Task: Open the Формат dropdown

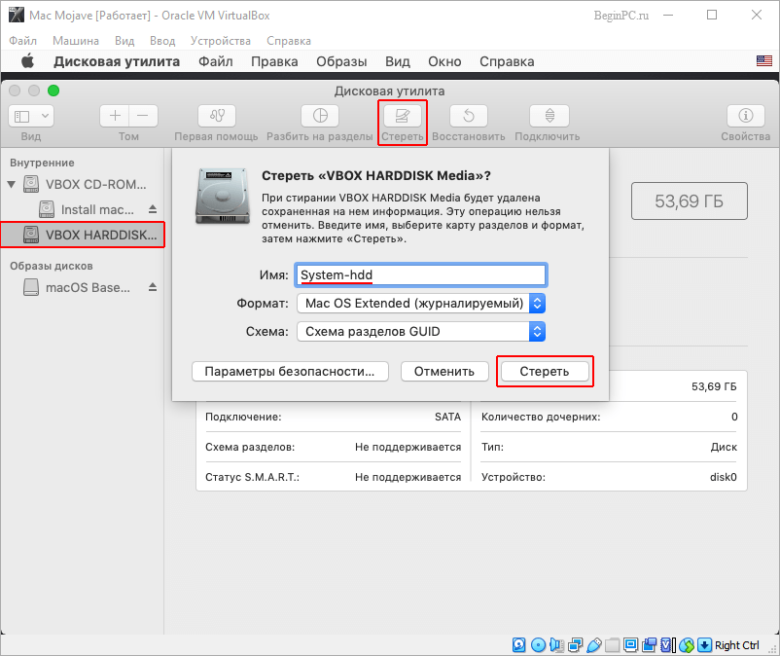Action: (x=421, y=303)
